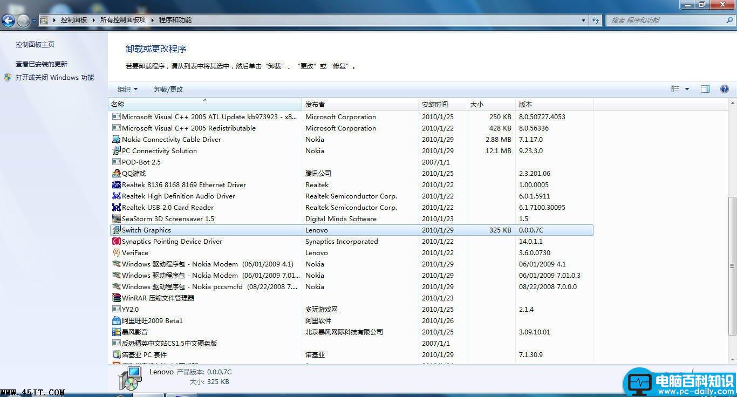Click the Synaptics Pointing Device Driver icon
The width and height of the screenshot is (737, 397).
pyautogui.click(x=117, y=241)
